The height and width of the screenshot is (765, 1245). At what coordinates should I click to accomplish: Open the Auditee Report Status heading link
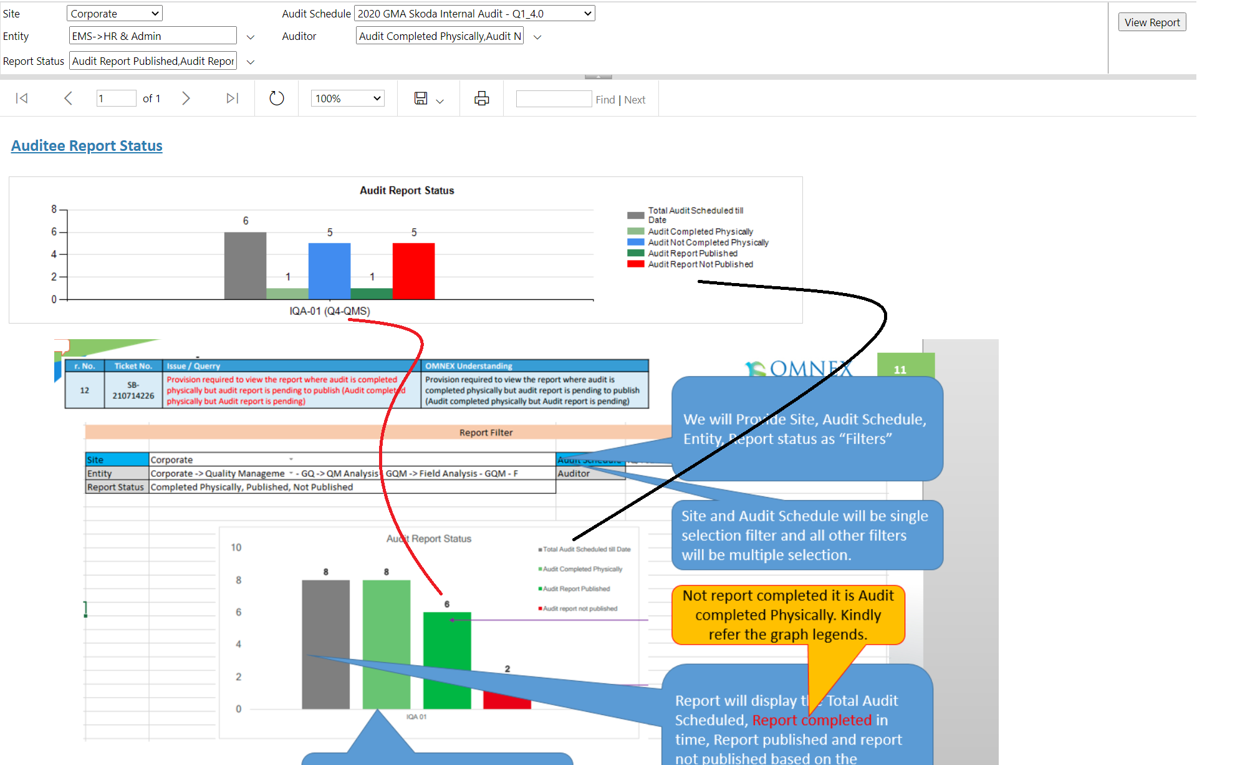click(x=87, y=145)
